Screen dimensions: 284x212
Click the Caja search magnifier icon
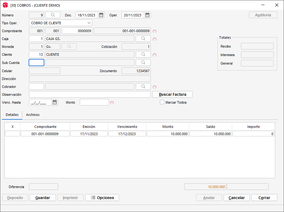click(x=143, y=38)
